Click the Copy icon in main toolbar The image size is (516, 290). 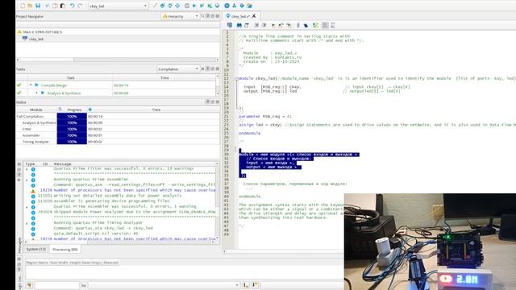(55, 6)
